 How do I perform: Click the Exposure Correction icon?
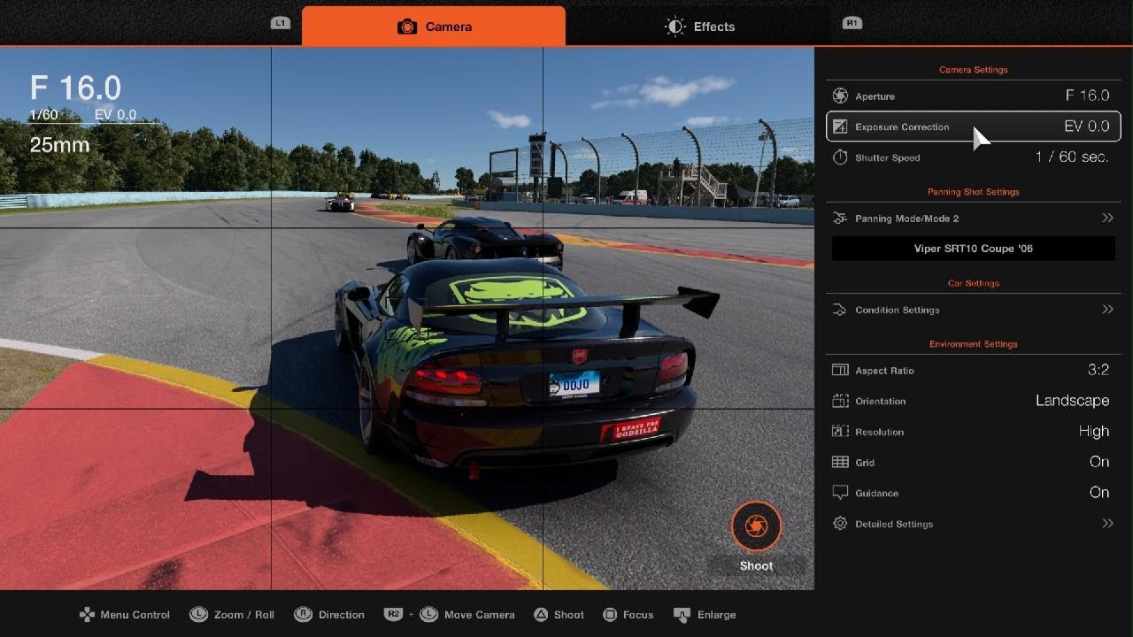point(840,127)
